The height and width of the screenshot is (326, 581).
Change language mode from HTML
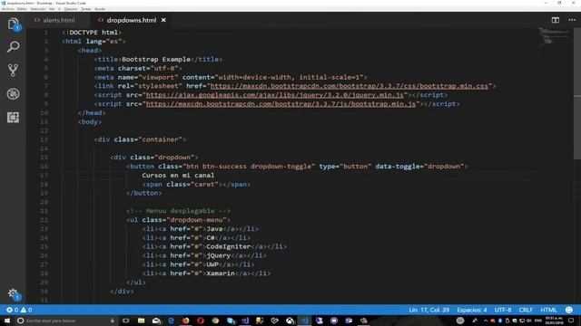(548, 310)
